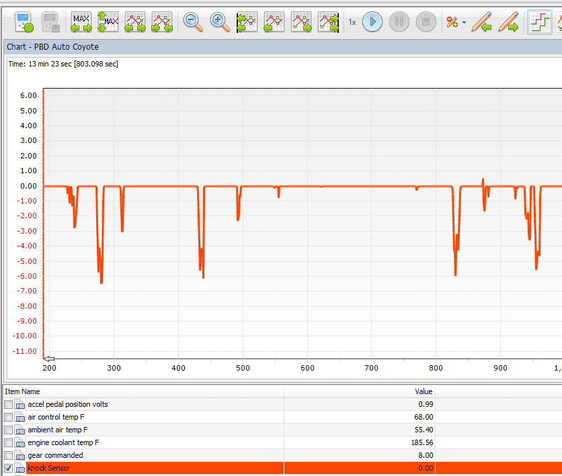Click the grayed-out stop logging device icon
This screenshot has width=562, height=476.
tap(50, 22)
